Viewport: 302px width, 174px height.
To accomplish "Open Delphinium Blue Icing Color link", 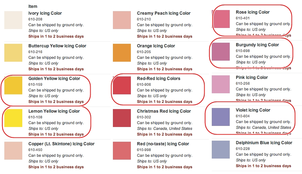I will (264, 143).
